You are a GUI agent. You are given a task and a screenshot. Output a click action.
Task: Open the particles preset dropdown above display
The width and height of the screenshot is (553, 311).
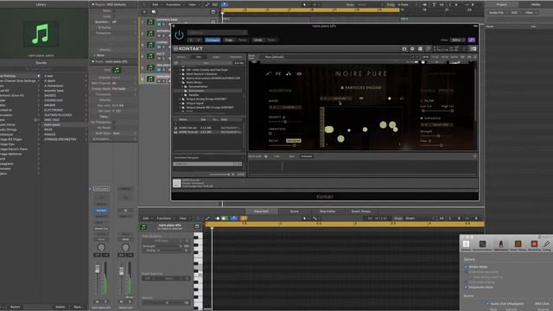(x=336, y=98)
